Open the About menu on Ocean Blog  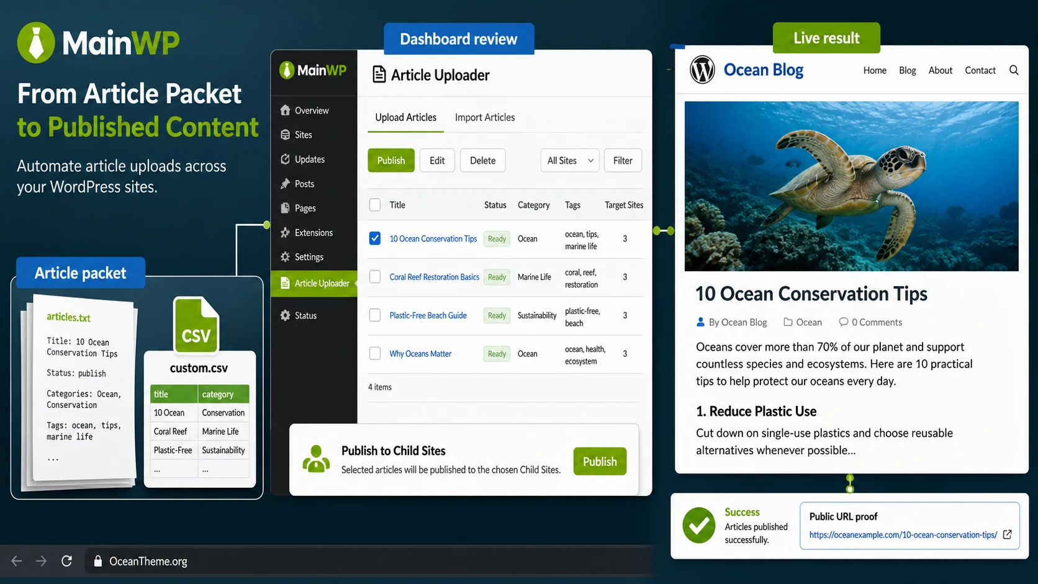(x=940, y=70)
